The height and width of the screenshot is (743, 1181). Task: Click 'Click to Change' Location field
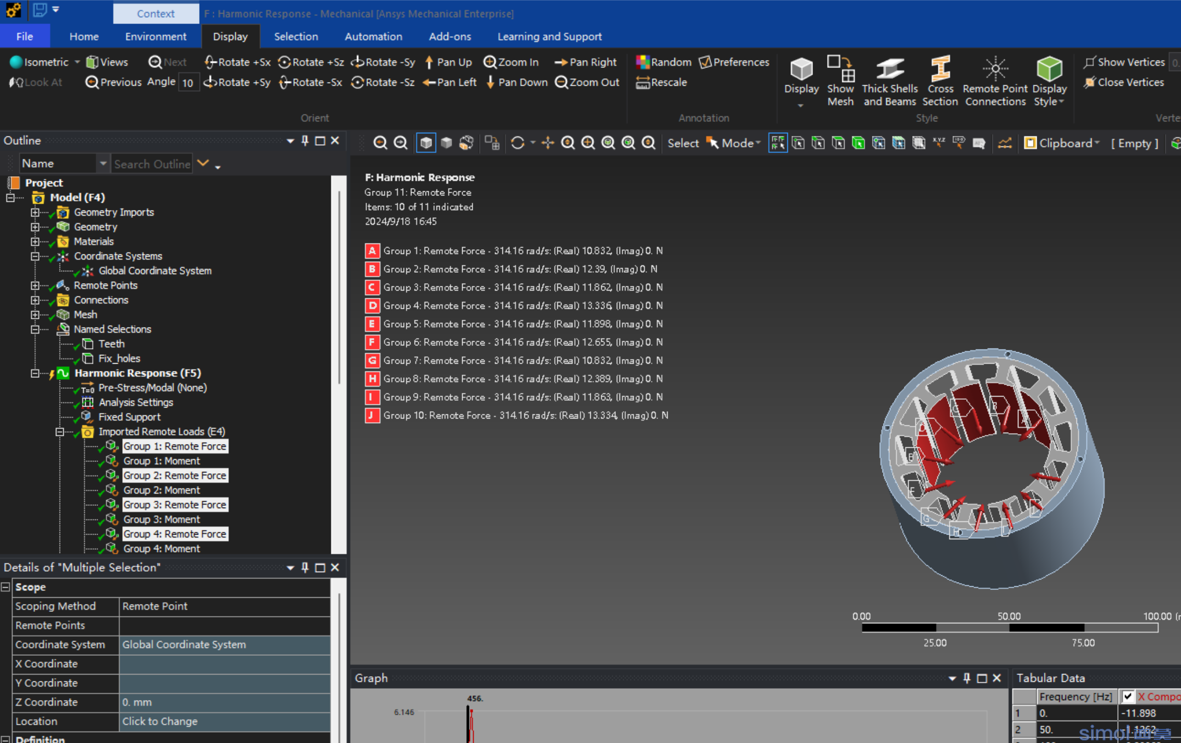click(x=225, y=721)
